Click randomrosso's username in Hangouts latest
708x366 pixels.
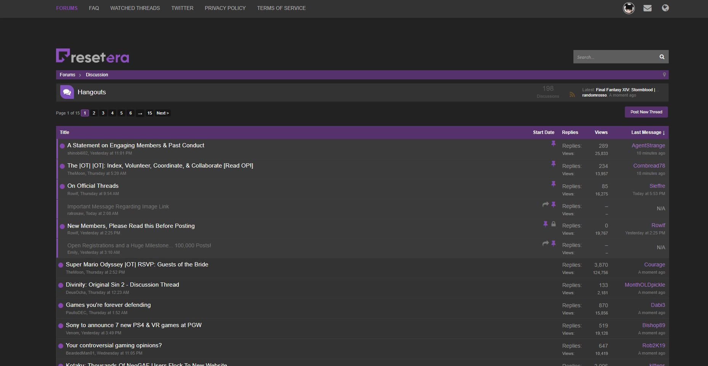tap(594, 95)
